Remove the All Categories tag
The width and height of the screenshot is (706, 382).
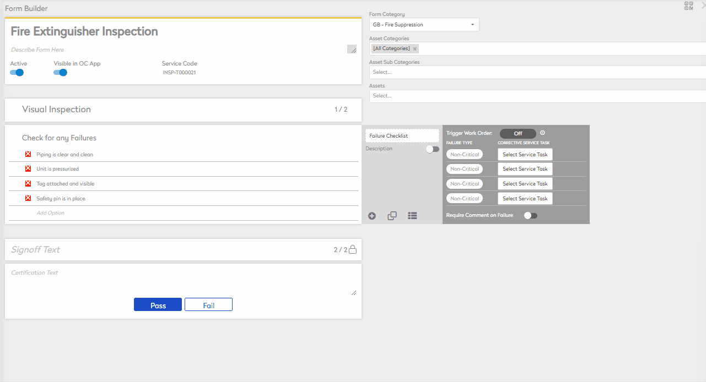[x=415, y=48]
